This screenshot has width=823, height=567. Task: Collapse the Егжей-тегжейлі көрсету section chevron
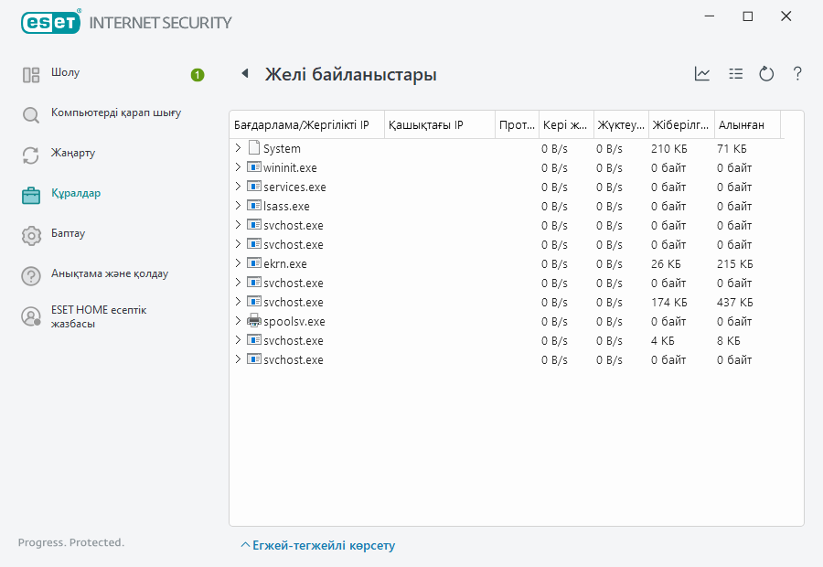pos(244,544)
